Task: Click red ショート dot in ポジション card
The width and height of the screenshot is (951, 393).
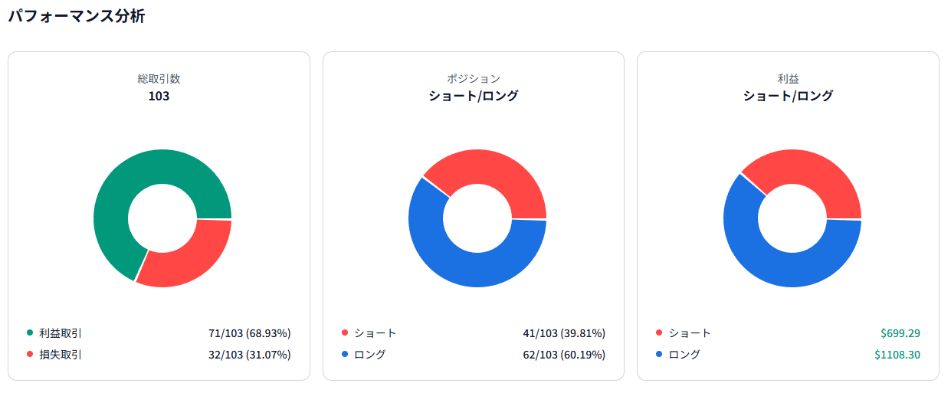Action: coord(345,333)
